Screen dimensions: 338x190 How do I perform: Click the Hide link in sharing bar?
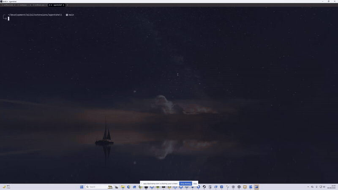pyautogui.click(x=195, y=184)
